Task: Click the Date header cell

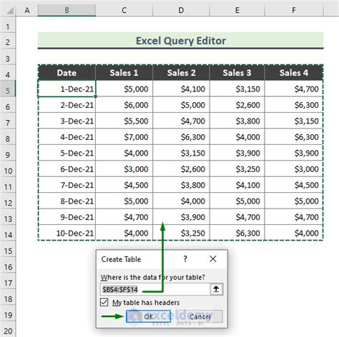Action: click(x=67, y=73)
